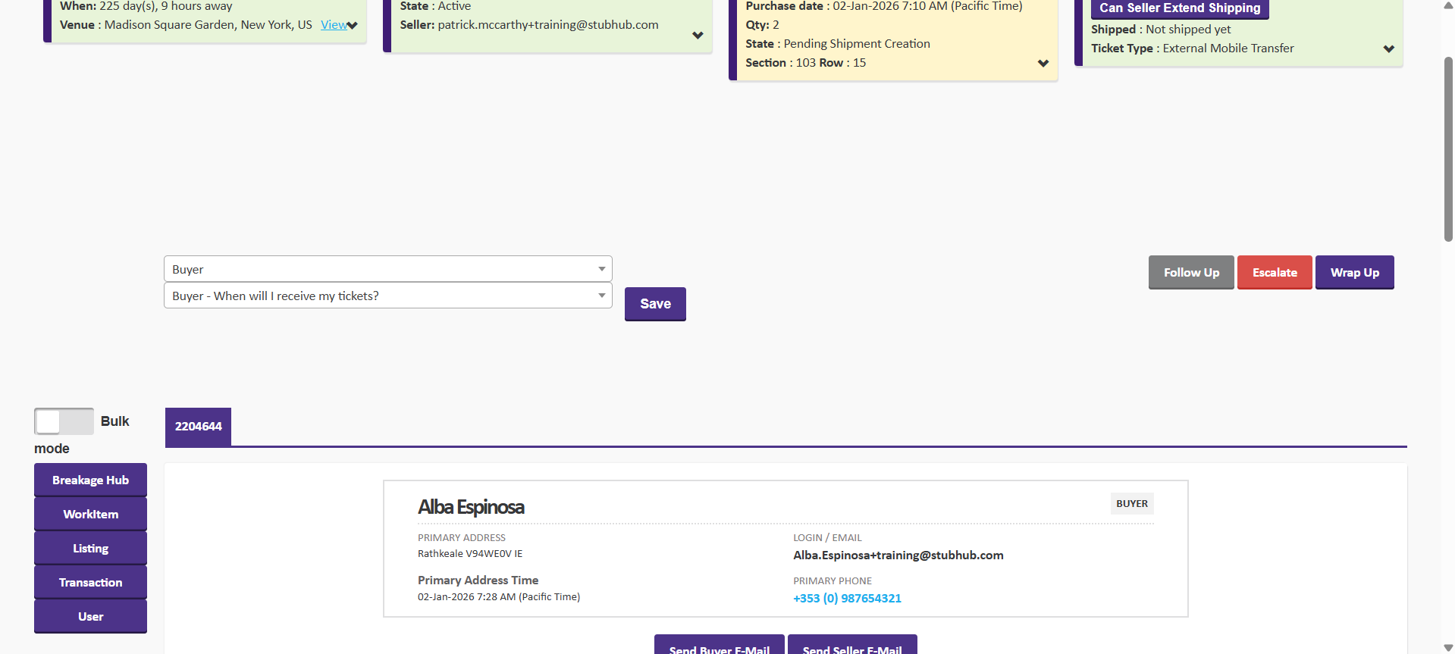
Task: Click the red Escalate button
Action: [x=1274, y=273]
